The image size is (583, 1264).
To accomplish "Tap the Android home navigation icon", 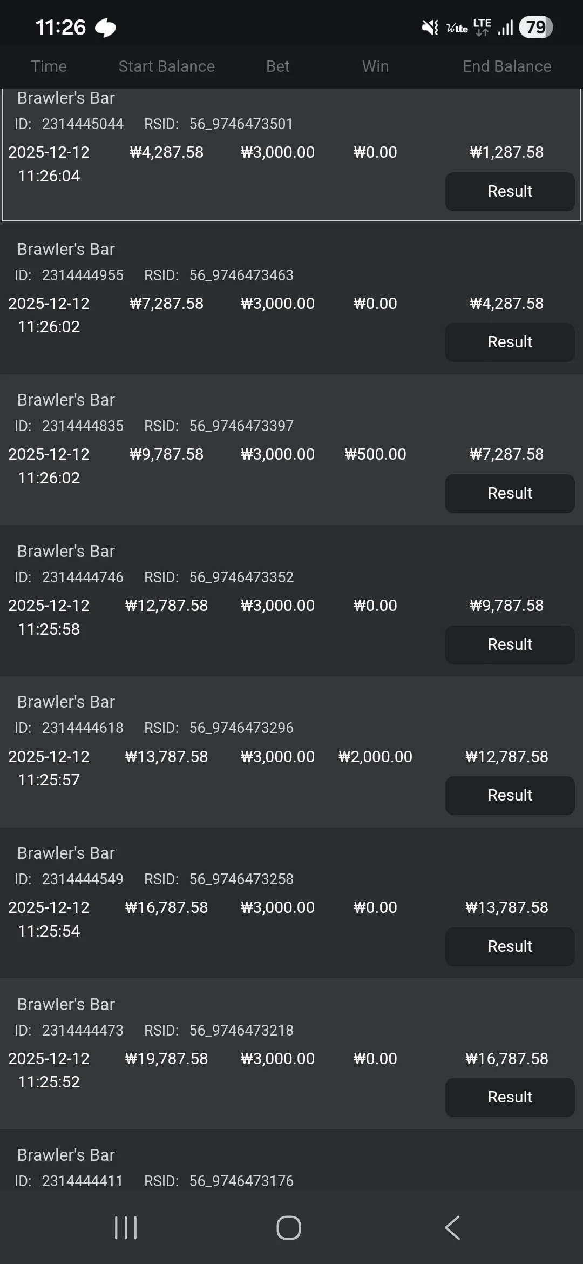I will coord(289,1228).
